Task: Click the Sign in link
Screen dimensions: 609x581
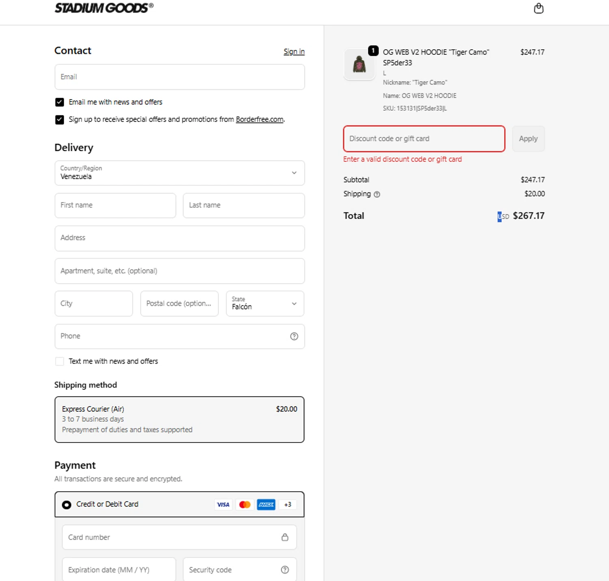Action: point(294,52)
